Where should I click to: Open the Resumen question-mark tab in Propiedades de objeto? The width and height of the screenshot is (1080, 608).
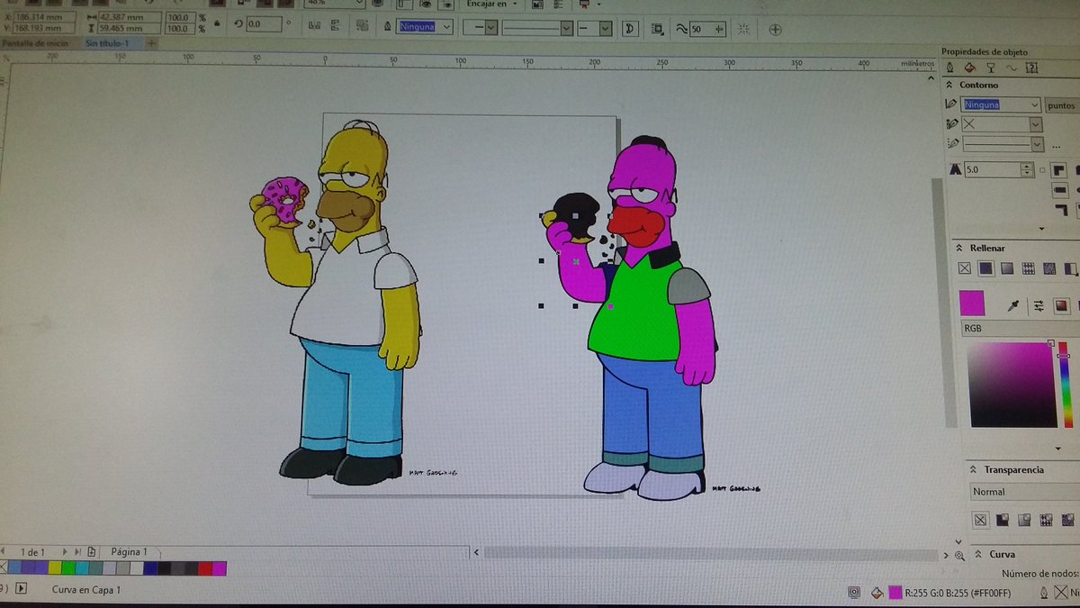pyautogui.click(x=1031, y=68)
